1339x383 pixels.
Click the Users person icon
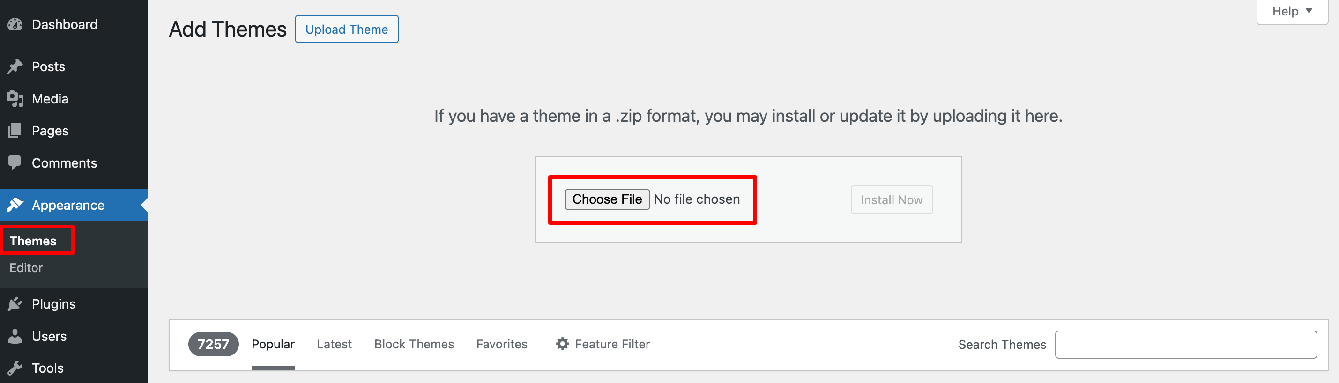[x=15, y=336]
